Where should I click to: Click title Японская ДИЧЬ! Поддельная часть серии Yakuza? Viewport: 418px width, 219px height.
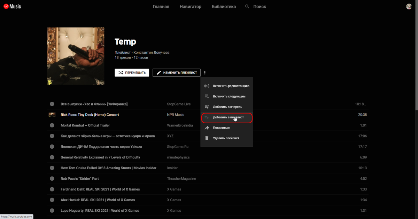[101, 147]
